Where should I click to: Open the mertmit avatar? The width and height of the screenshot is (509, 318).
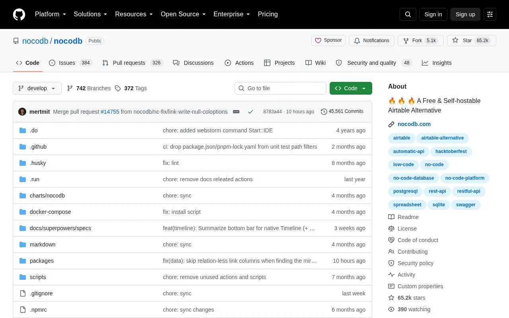click(x=22, y=112)
